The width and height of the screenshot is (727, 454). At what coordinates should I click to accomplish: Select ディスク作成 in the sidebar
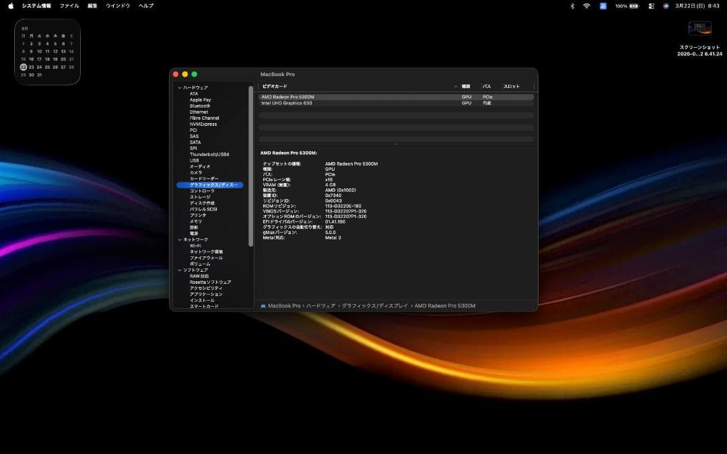pos(202,203)
